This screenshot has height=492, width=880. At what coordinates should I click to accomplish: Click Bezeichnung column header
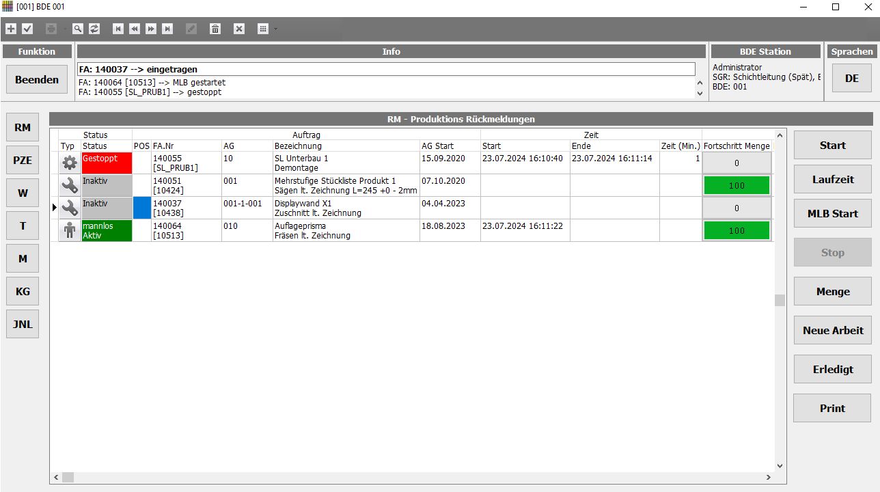pos(346,146)
